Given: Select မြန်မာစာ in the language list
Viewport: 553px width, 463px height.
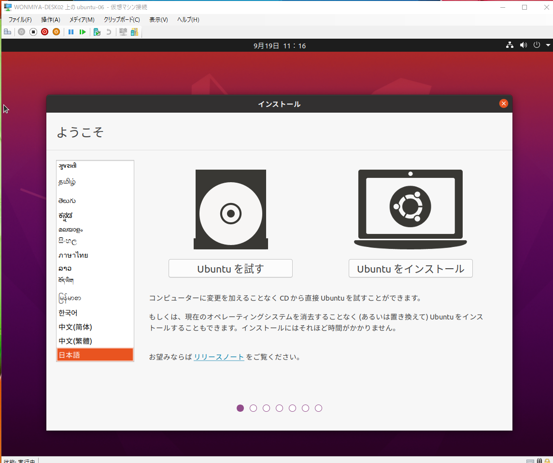Looking at the screenshot, I should click(95, 299).
